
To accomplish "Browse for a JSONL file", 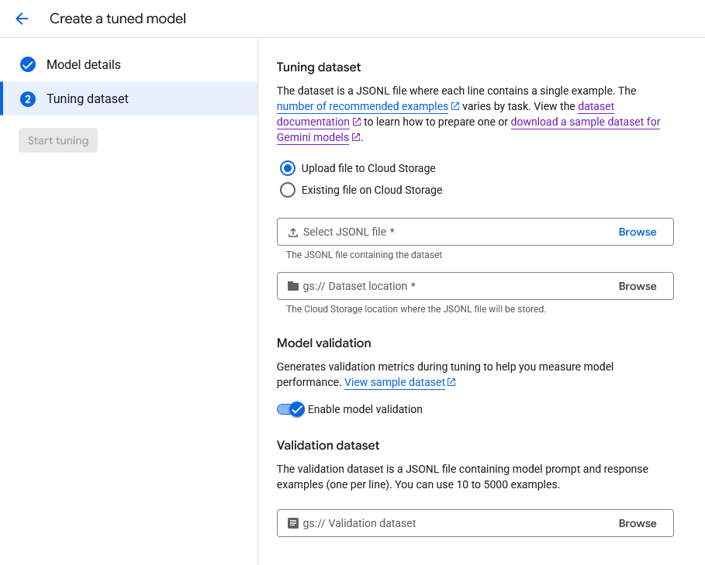I will click(637, 233).
